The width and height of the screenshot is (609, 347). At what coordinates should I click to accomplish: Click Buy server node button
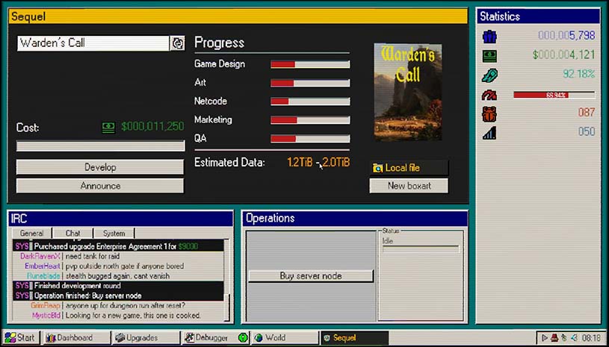[310, 276]
